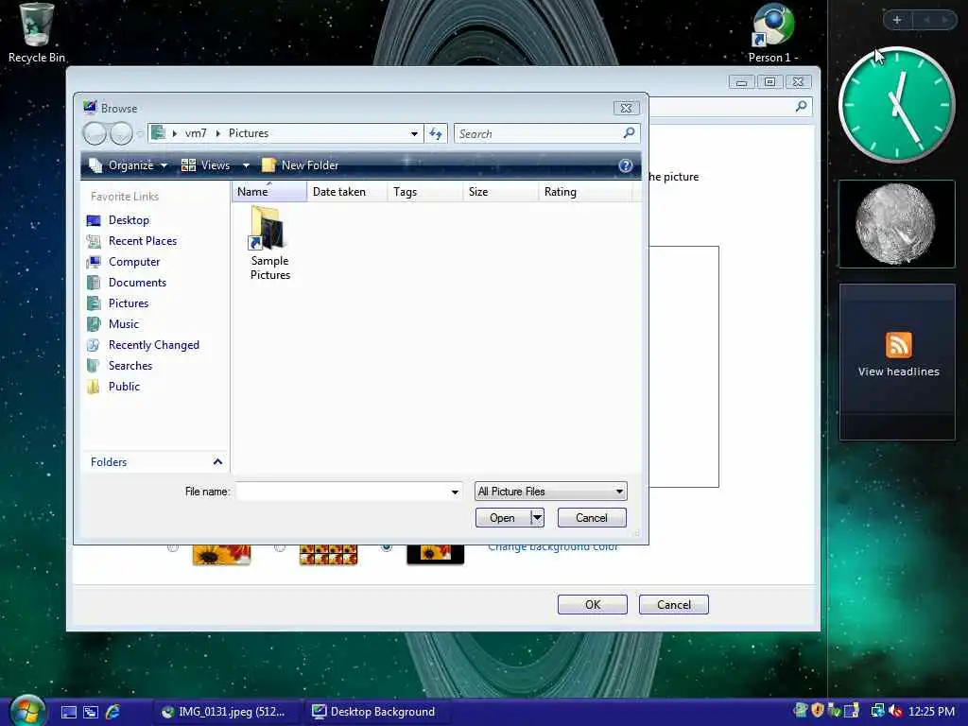Click the search icon in Desktop Background window

801,106
